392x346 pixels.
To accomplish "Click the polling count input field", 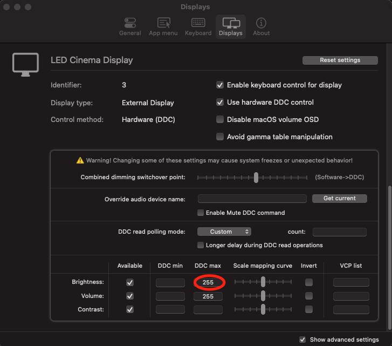I will point(340,232).
